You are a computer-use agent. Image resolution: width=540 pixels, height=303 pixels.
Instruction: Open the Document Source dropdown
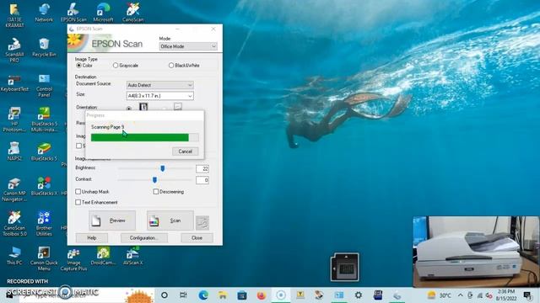click(x=159, y=85)
